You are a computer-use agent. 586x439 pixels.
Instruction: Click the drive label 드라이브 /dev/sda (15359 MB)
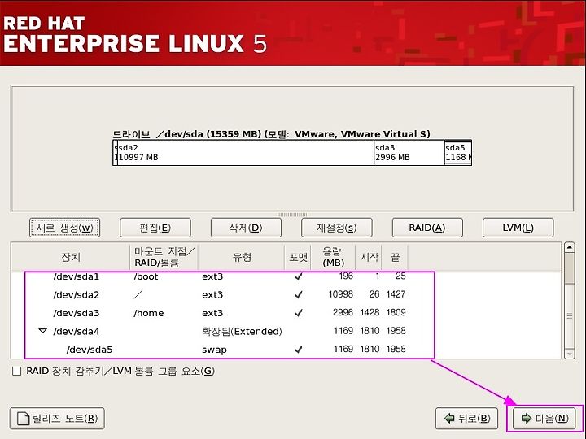click(x=186, y=134)
